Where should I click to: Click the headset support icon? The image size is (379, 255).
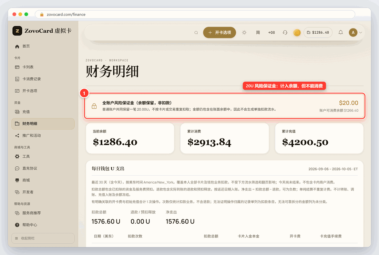tap(285, 33)
